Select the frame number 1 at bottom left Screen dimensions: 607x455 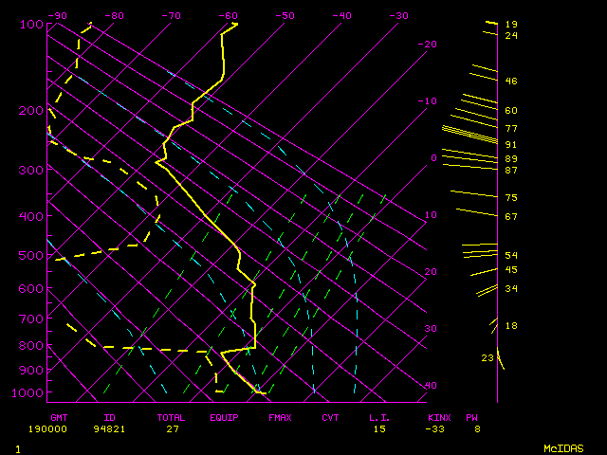tap(18, 447)
